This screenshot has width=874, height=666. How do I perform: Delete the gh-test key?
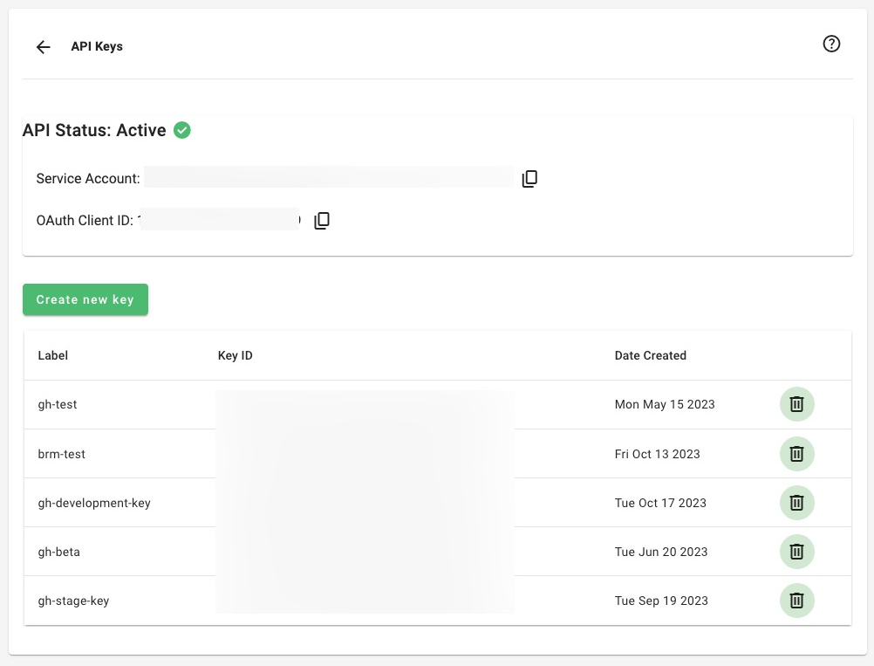tap(796, 404)
